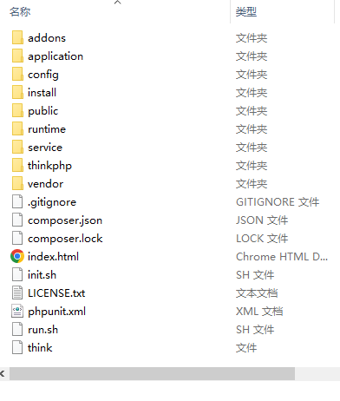
Task: Select the application folder icon
Action: [x=17, y=56]
